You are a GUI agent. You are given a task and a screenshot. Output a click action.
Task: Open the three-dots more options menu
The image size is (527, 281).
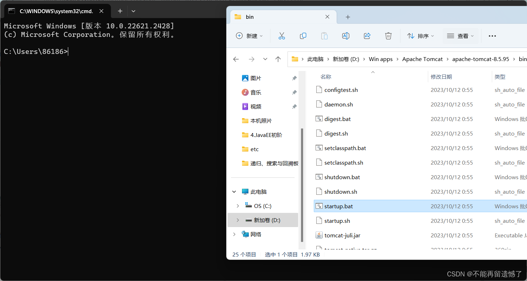pos(492,36)
